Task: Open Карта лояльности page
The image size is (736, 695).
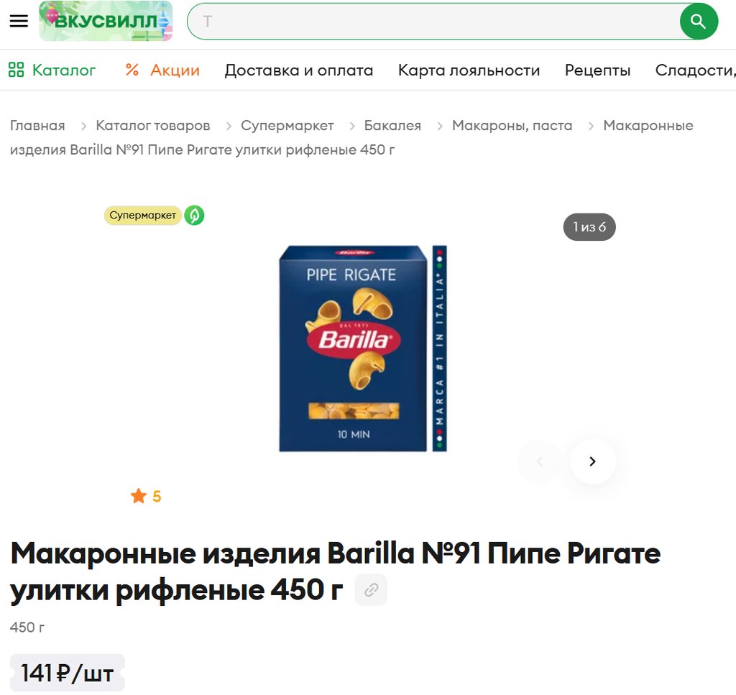Action: tap(469, 70)
